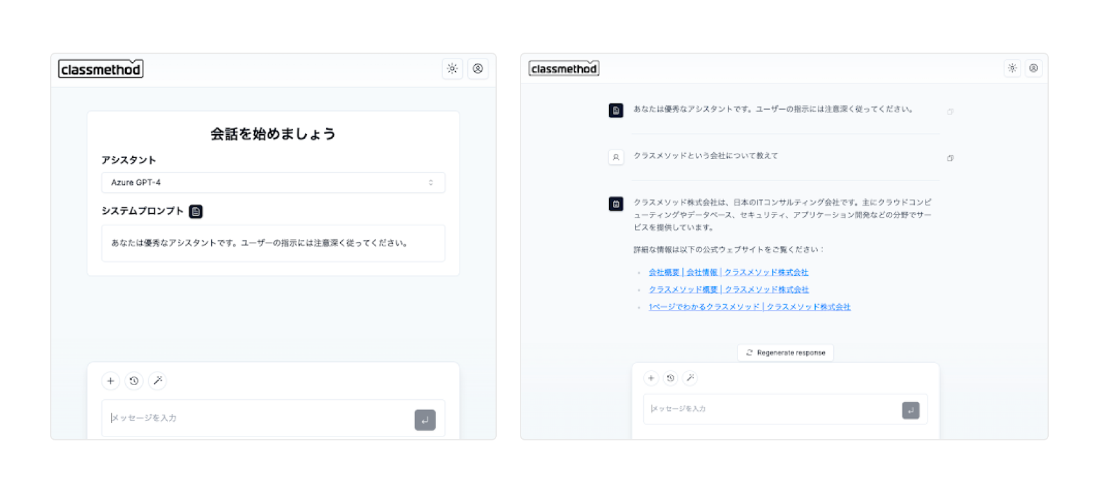Image resolution: width=1104 pixels, height=493 pixels.
Task: Toggle light theme in left chat window
Action: coord(453,69)
